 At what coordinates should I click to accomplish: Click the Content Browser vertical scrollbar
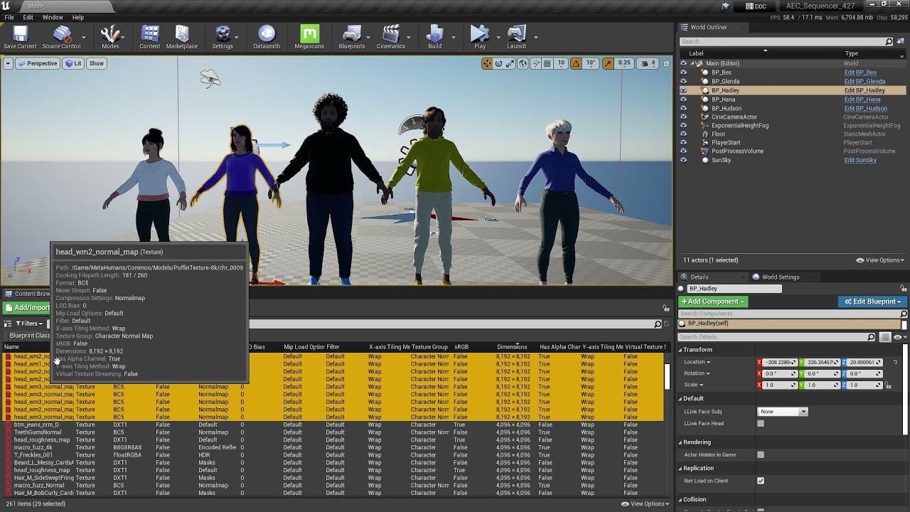coord(667,377)
